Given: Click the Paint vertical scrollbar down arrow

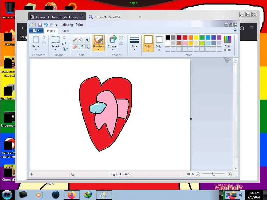Looking at the screenshot, I should pos(236,168).
